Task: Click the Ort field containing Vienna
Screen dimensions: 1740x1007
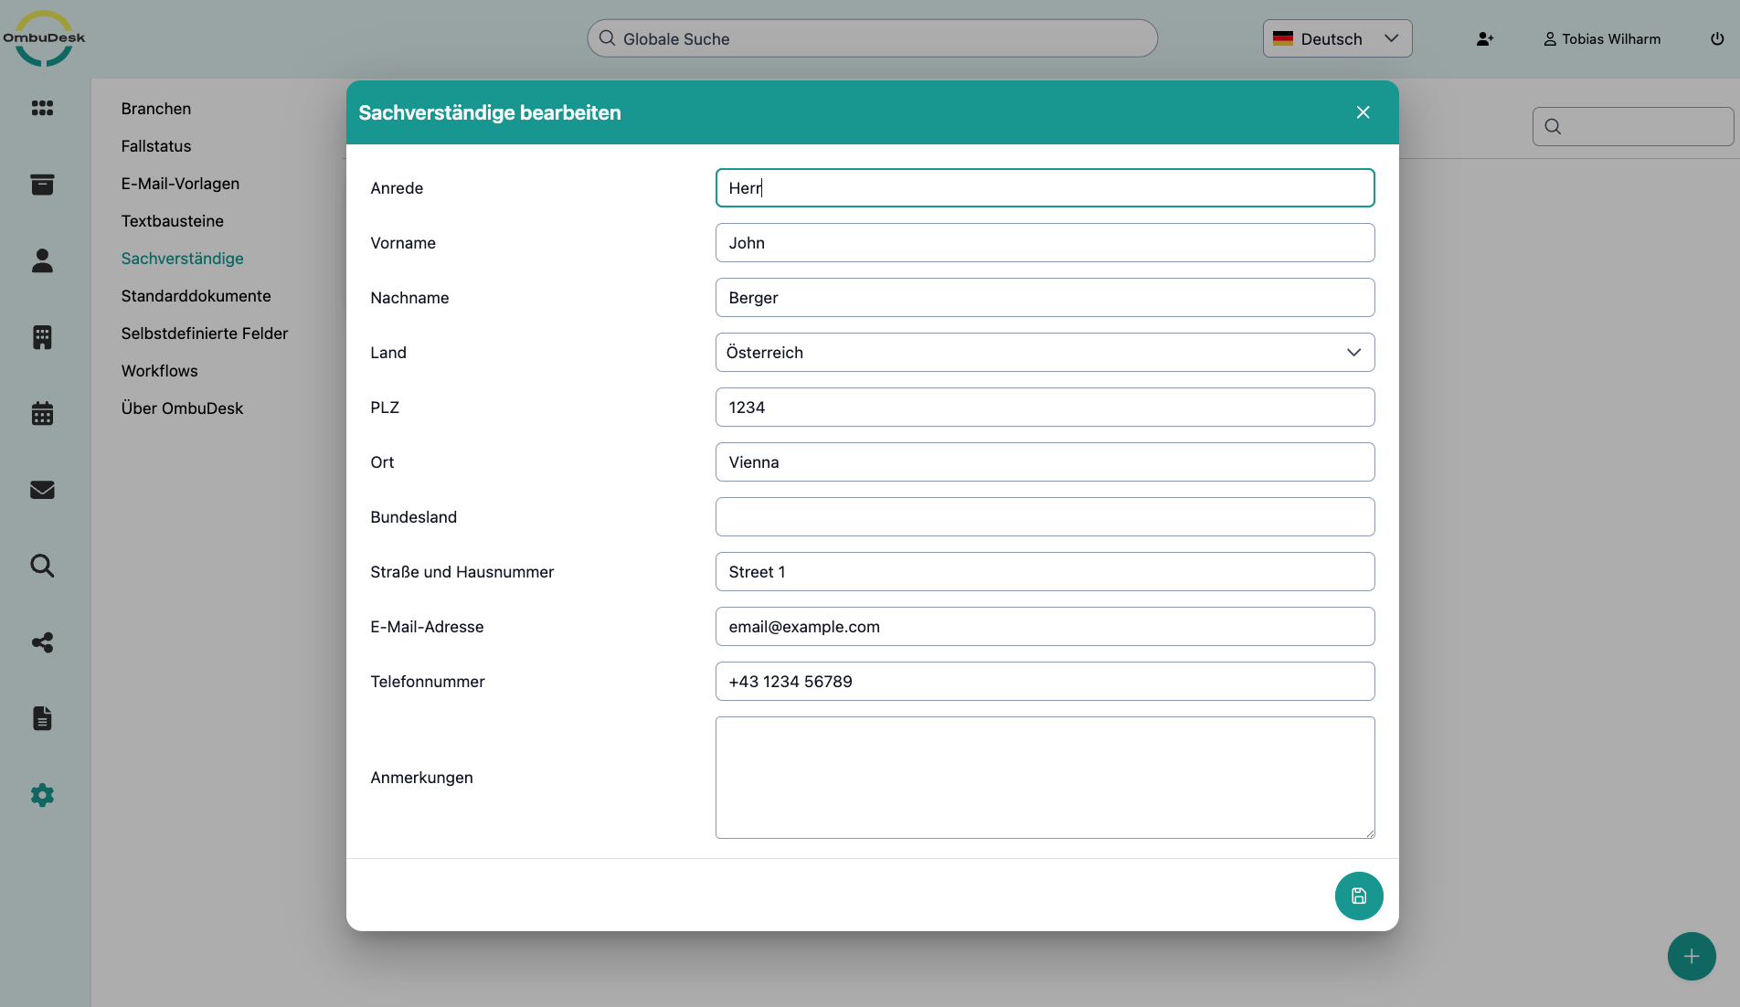Action: [1045, 462]
